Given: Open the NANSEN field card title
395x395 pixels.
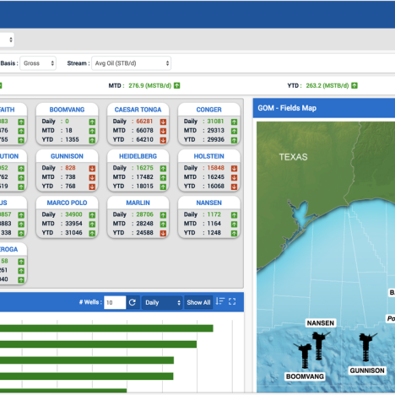Looking at the screenshot, I should (208, 203).
